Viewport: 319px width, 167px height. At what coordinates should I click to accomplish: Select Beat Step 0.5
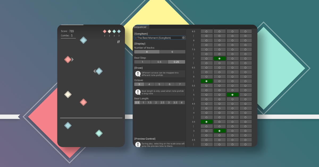159,61
